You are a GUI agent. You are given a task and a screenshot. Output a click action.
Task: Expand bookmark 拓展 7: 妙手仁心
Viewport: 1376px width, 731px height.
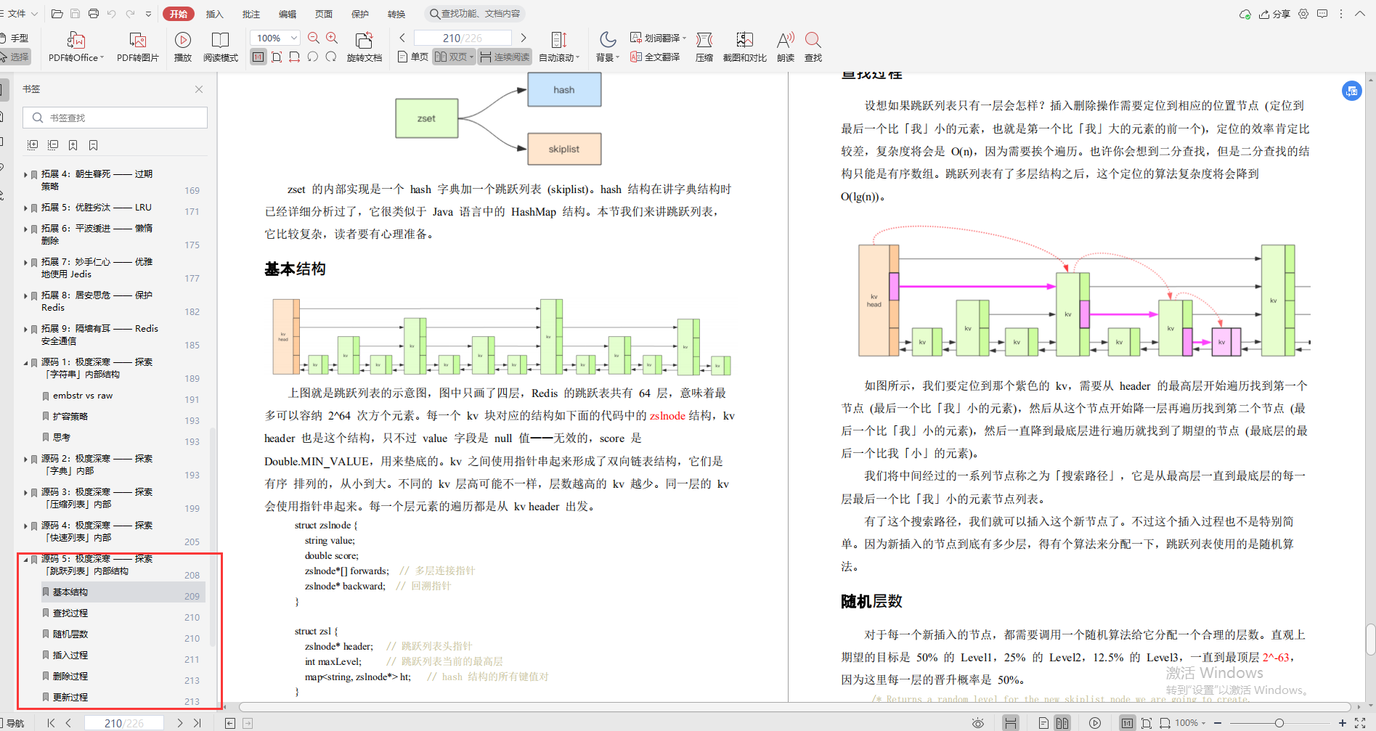25,262
